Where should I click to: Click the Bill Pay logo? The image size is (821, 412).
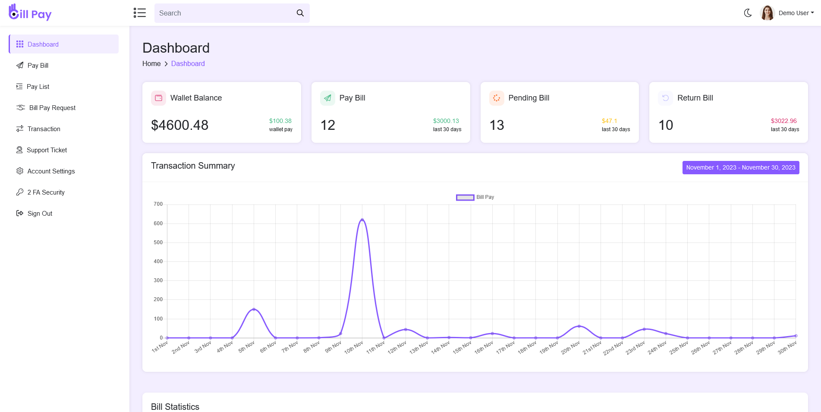click(30, 13)
